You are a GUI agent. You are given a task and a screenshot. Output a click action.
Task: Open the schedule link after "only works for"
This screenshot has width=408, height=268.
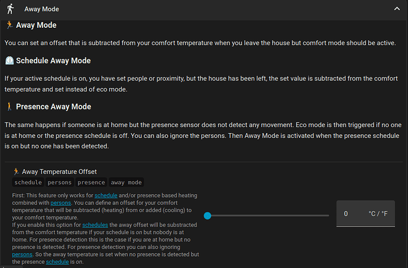pos(106,196)
